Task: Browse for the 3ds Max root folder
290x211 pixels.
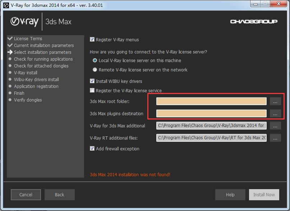Action: (x=275, y=102)
